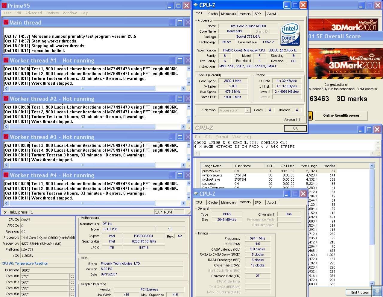Open the Edit menu in Prime95
Viewport: 383px width, 297px height.
point(18,13)
